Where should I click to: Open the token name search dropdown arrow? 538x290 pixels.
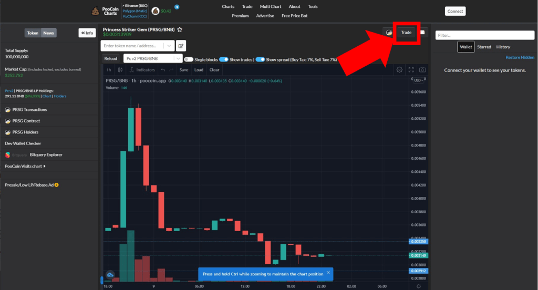tap(169, 46)
